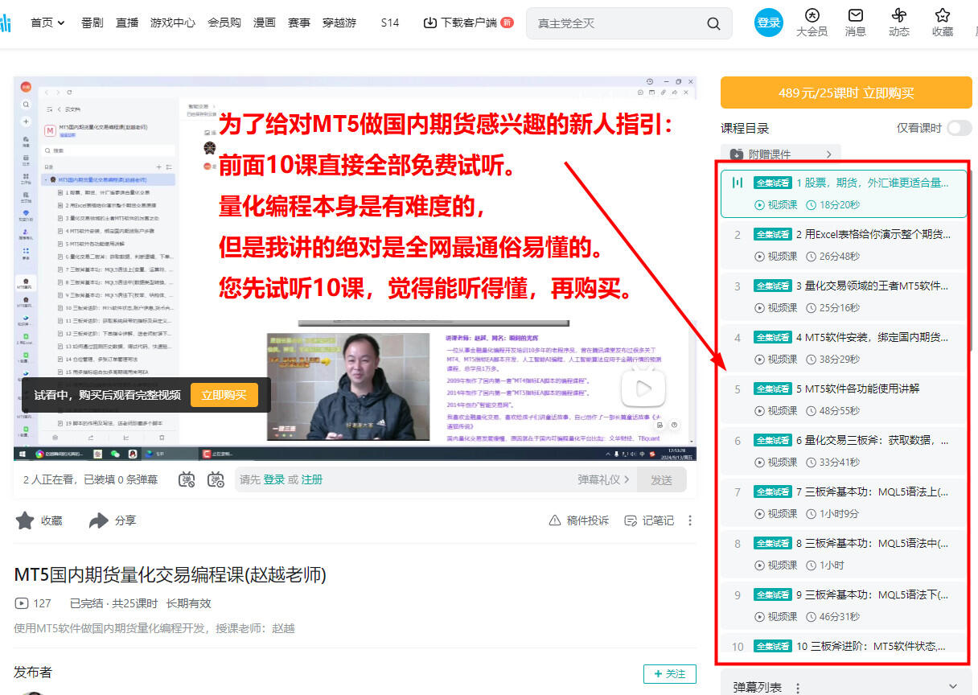Image resolution: width=978 pixels, height=695 pixels.
Task: Click 登录 link in danmaku bar
Action: click(x=274, y=479)
